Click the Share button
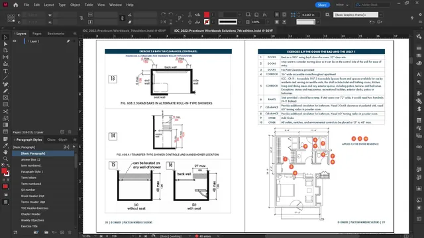424x238 pixels. [x=323, y=5]
